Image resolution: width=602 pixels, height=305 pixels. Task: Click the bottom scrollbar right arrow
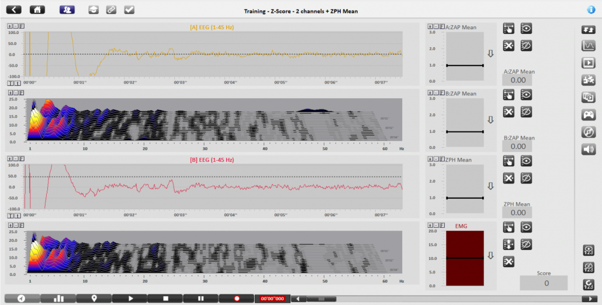pyautogui.click(x=589, y=299)
